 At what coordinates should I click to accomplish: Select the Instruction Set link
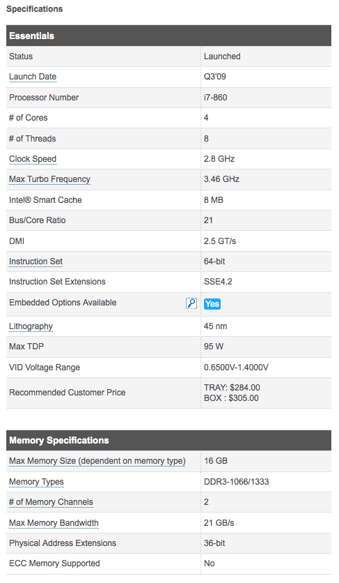(x=36, y=262)
